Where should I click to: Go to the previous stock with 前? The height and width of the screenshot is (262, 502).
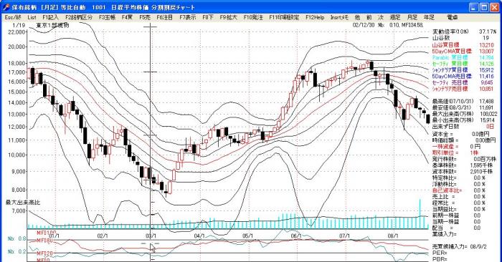(x=369, y=17)
